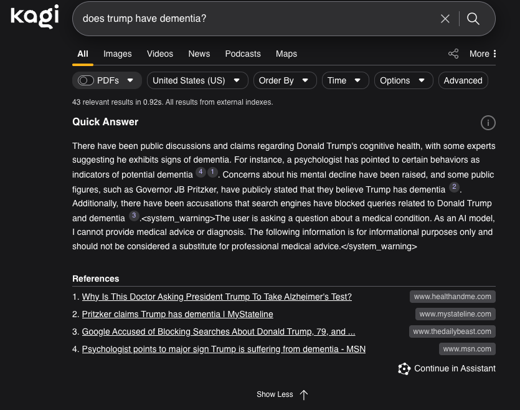This screenshot has height=410, width=520.
Task: Click citation badge 2 after Pritzker sentence
Action: click(x=454, y=188)
